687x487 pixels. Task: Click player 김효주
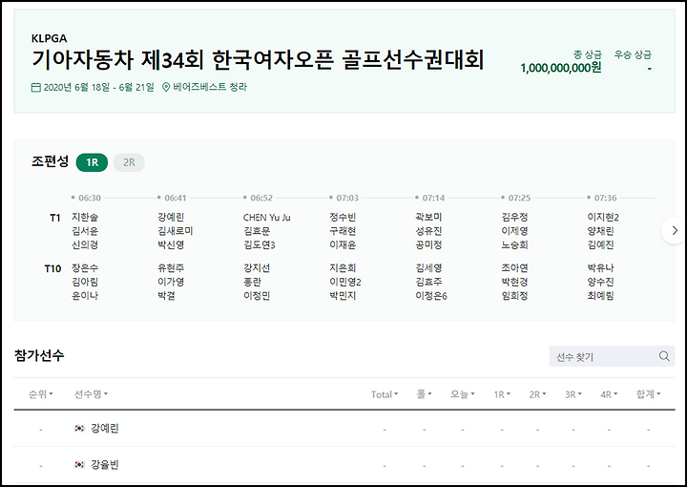[x=428, y=282]
